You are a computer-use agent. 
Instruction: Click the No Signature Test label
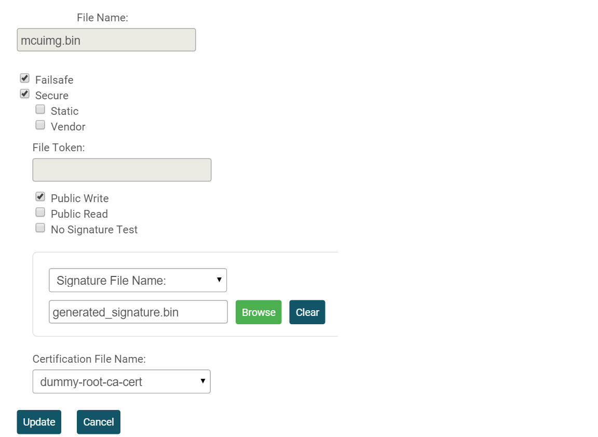[94, 230]
